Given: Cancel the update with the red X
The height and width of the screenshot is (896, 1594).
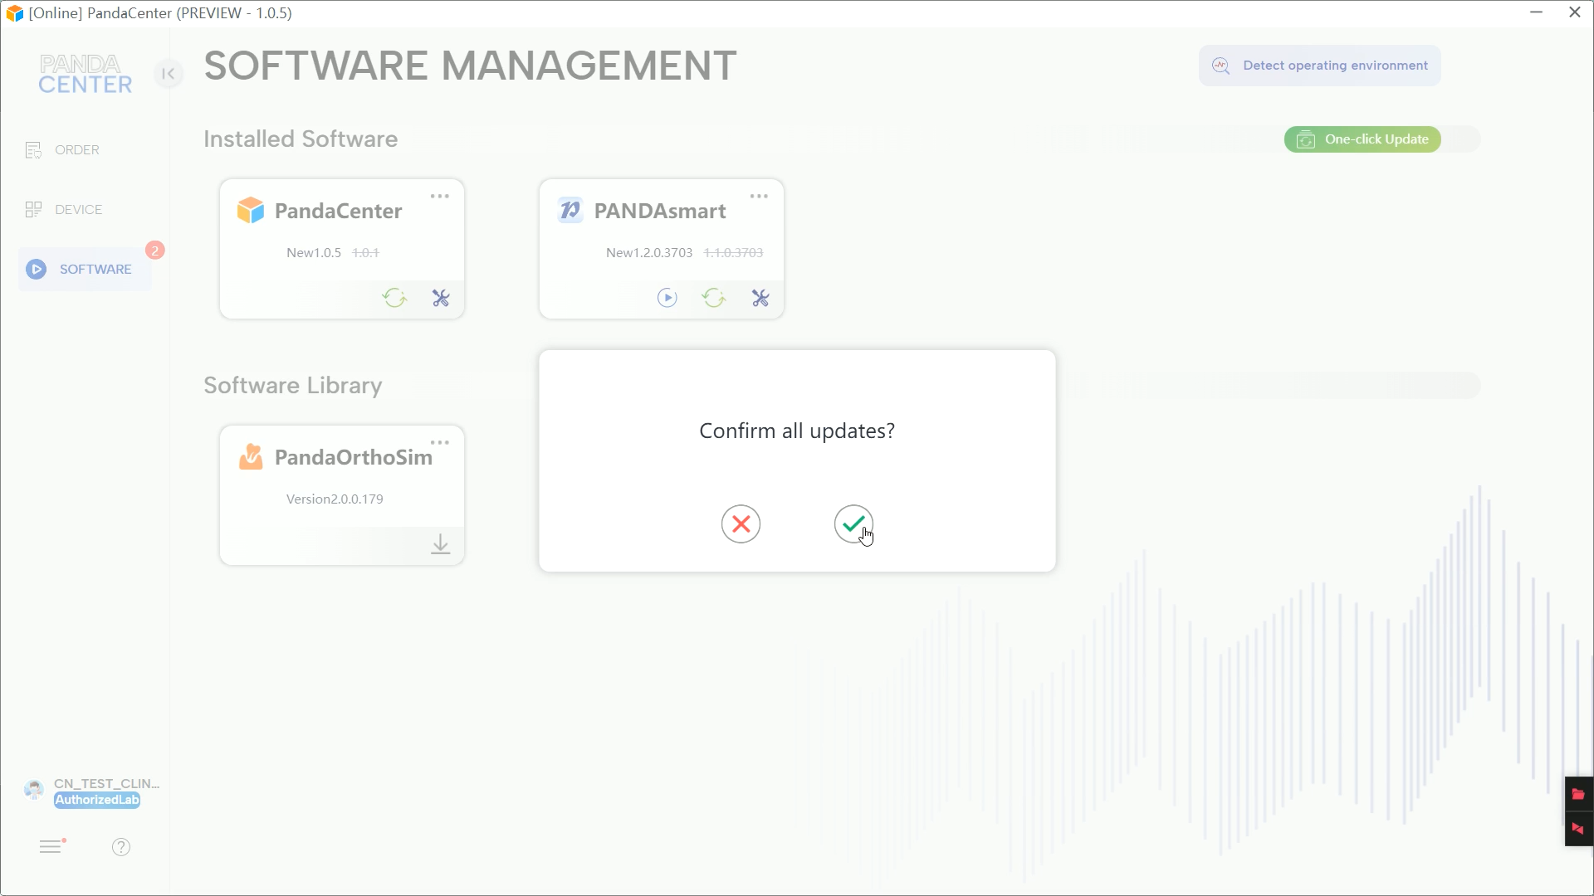Looking at the screenshot, I should coord(741,524).
